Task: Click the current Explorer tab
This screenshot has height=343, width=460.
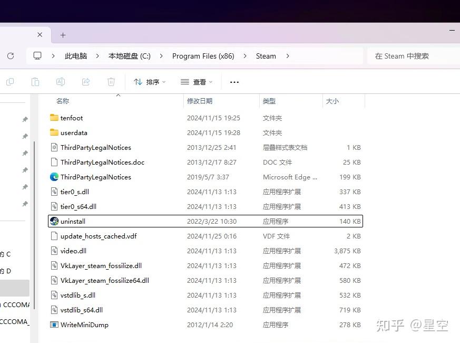Action: (21, 35)
